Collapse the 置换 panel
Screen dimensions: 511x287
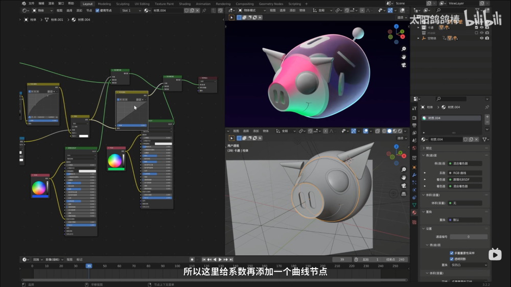tap(454, 212)
